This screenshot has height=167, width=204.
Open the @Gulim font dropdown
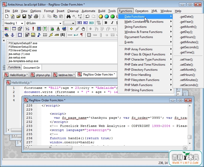tap(60, 23)
